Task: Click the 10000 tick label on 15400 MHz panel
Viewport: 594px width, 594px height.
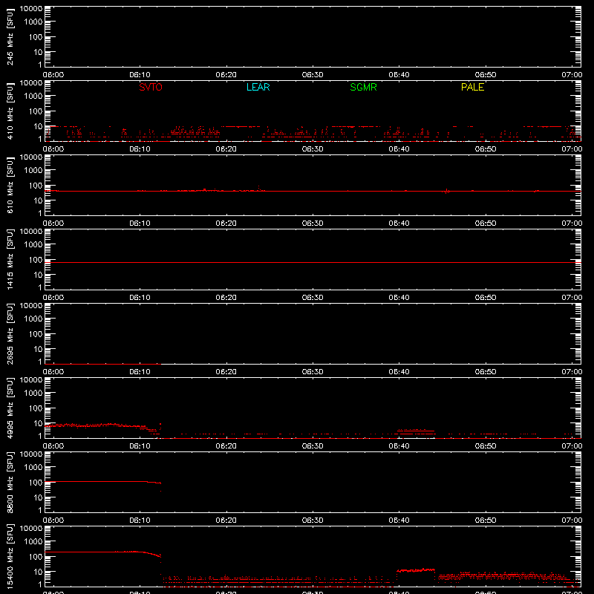Action: point(31,529)
